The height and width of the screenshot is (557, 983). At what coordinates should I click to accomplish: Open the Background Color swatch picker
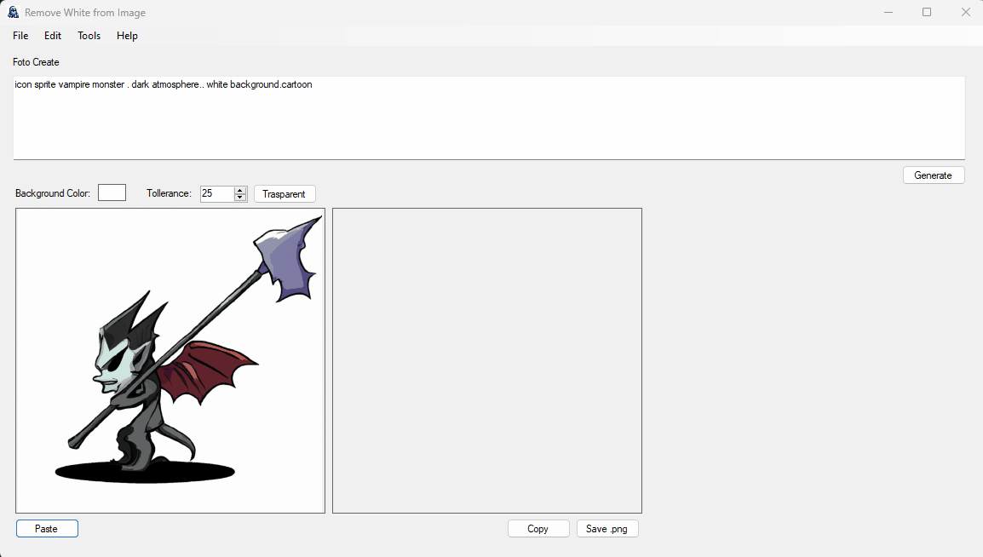(x=112, y=193)
